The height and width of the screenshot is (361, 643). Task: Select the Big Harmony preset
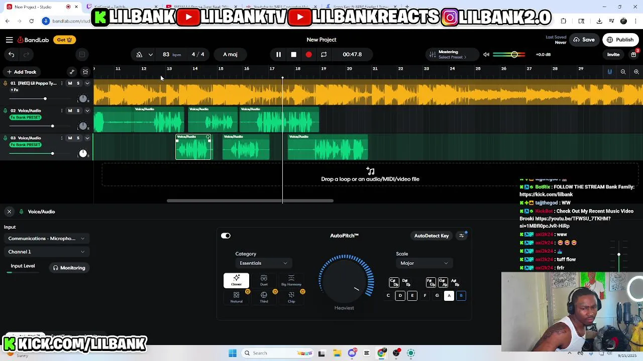click(291, 281)
